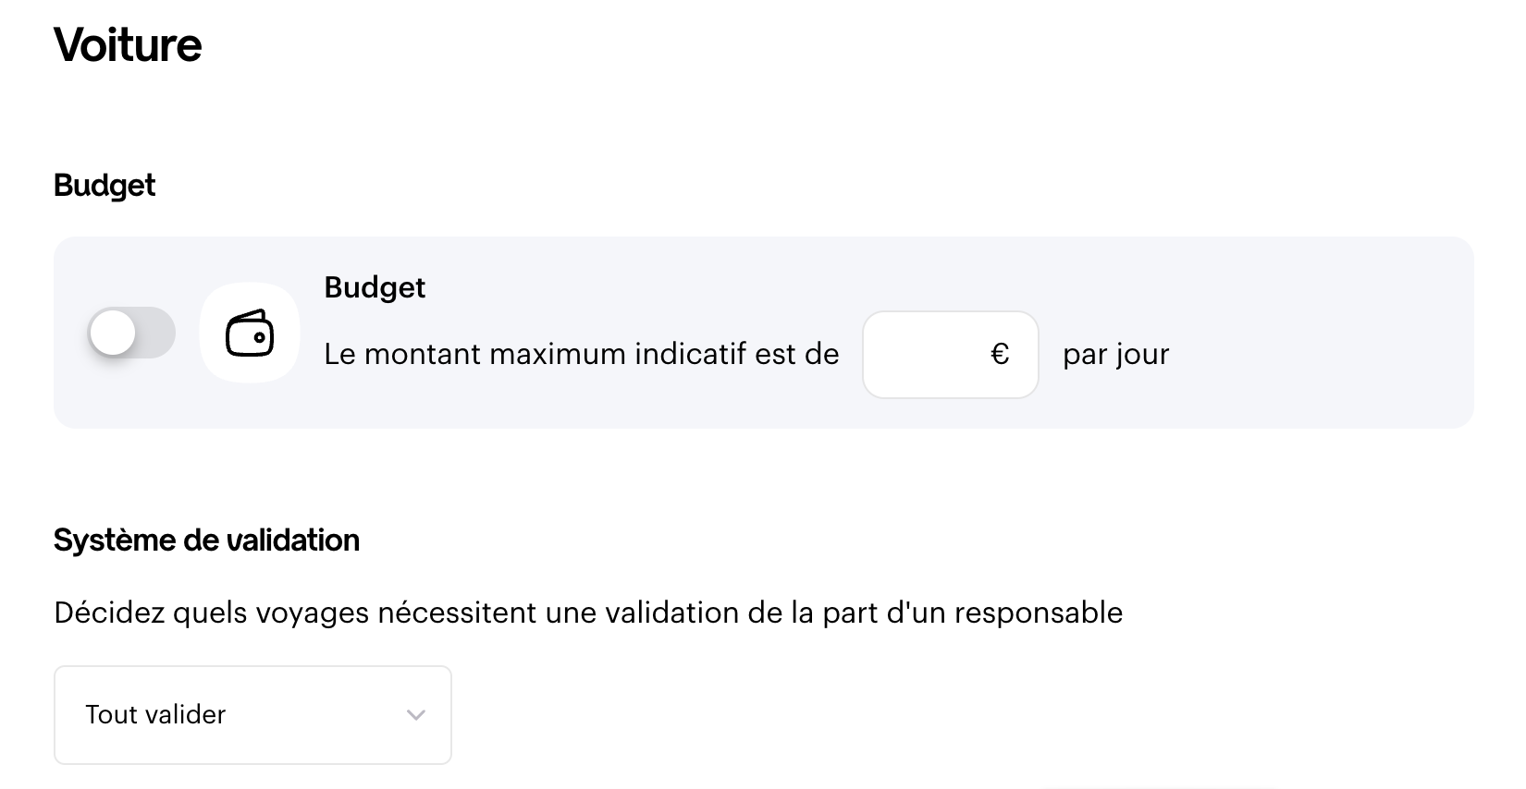Click the "Budget" section heading
1526x789 pixels.
[x=105, y=185]
